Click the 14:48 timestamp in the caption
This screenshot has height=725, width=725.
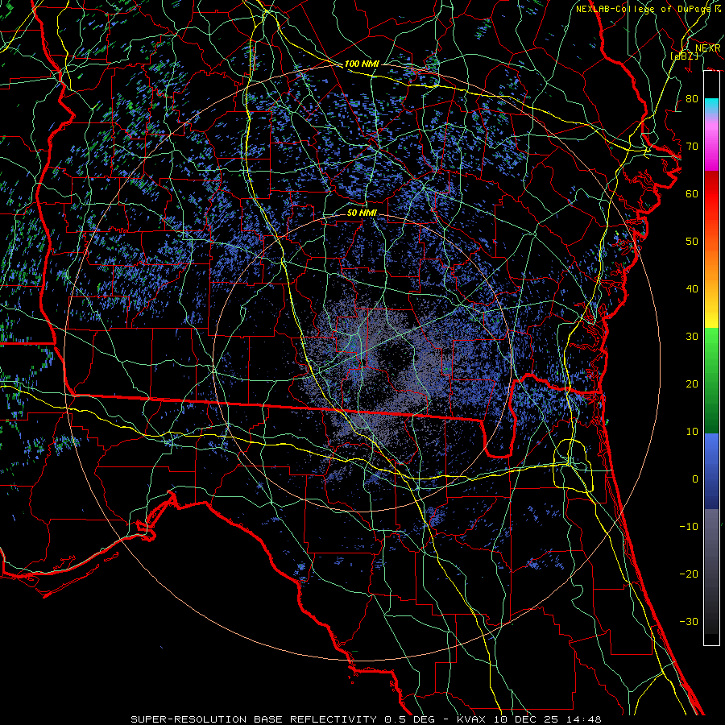[582, 719]
